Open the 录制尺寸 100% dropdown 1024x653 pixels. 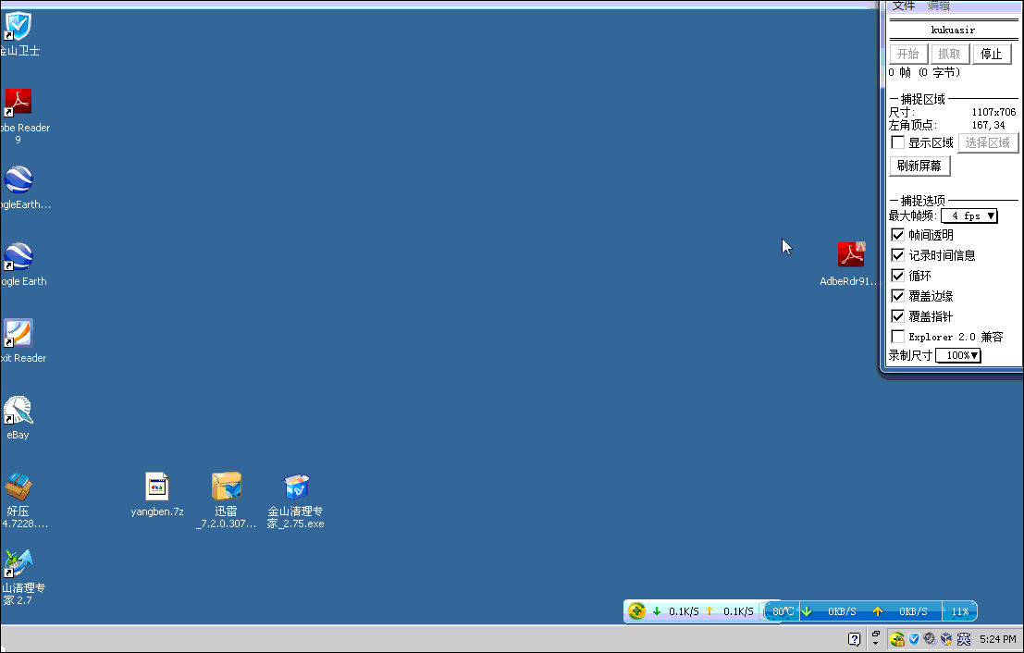(958, 355)
